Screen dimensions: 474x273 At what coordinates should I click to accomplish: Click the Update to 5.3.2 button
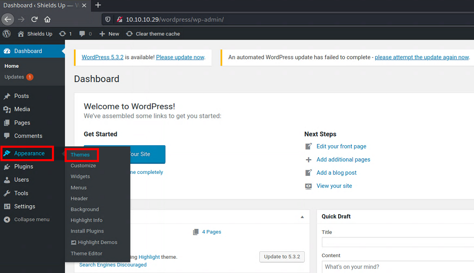(282, 257)
